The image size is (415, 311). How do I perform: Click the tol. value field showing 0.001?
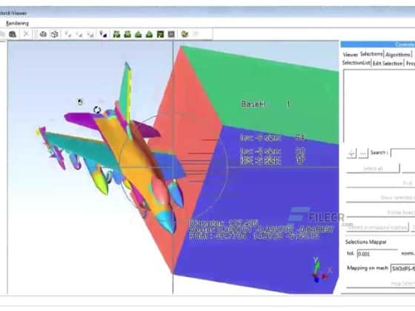tap(377, 253)
